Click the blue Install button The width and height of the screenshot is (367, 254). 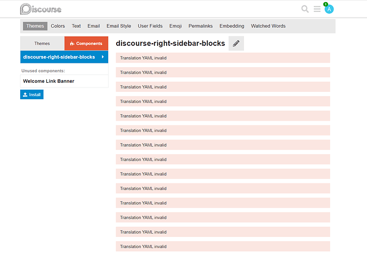(32, 94)
